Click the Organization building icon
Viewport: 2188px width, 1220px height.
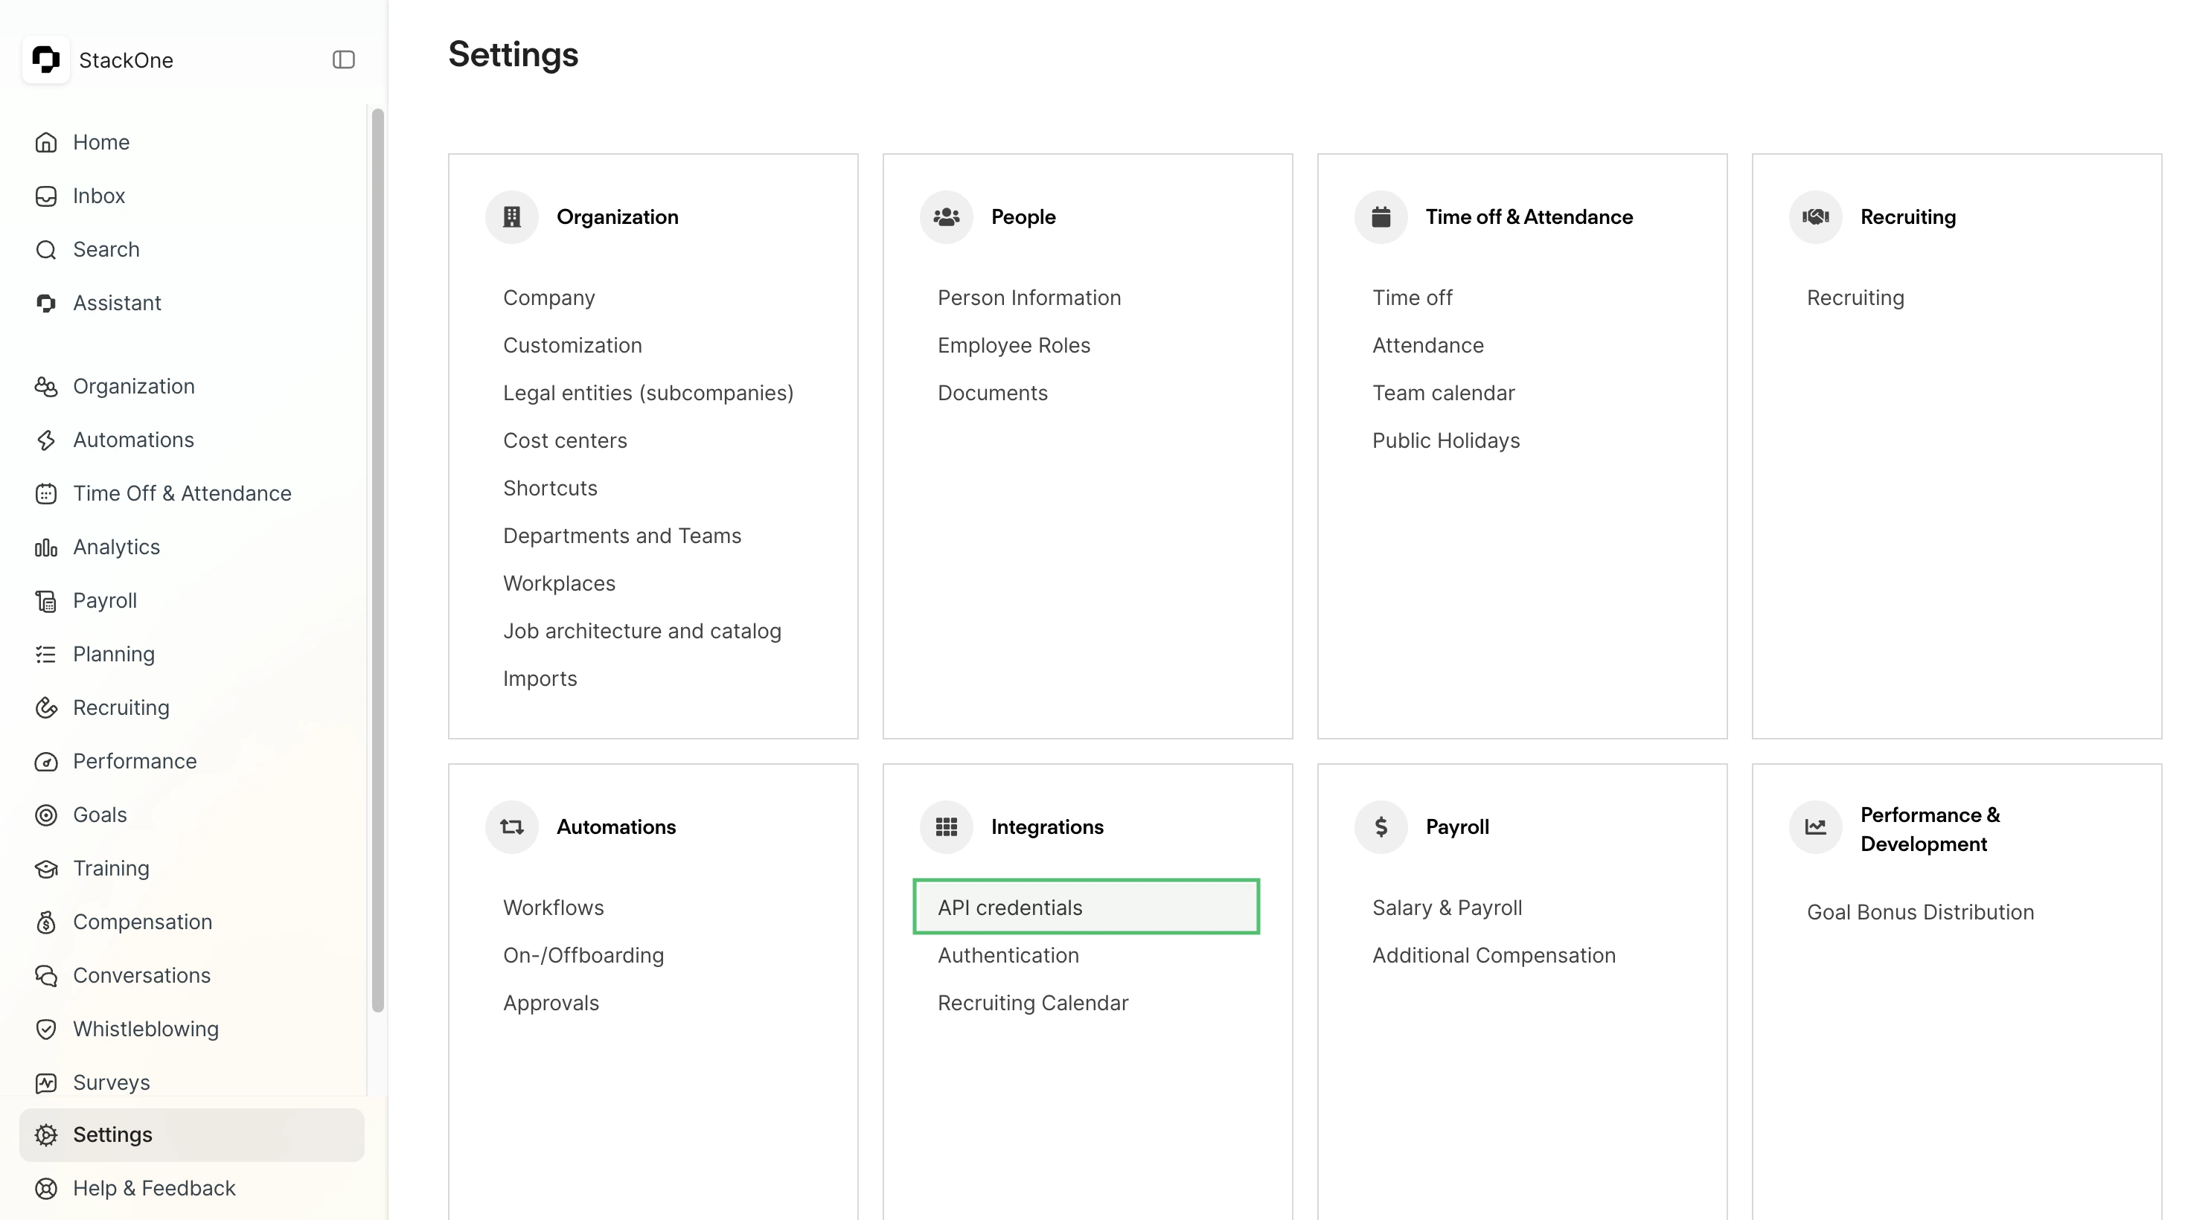(511, 216)
